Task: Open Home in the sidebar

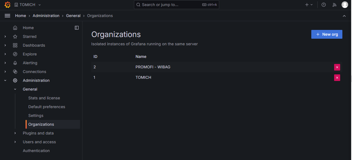Action: (28, 28)
